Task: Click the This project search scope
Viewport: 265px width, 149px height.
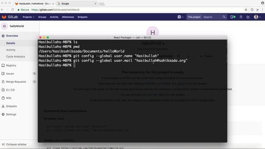Action: click(x=194, y=17)
